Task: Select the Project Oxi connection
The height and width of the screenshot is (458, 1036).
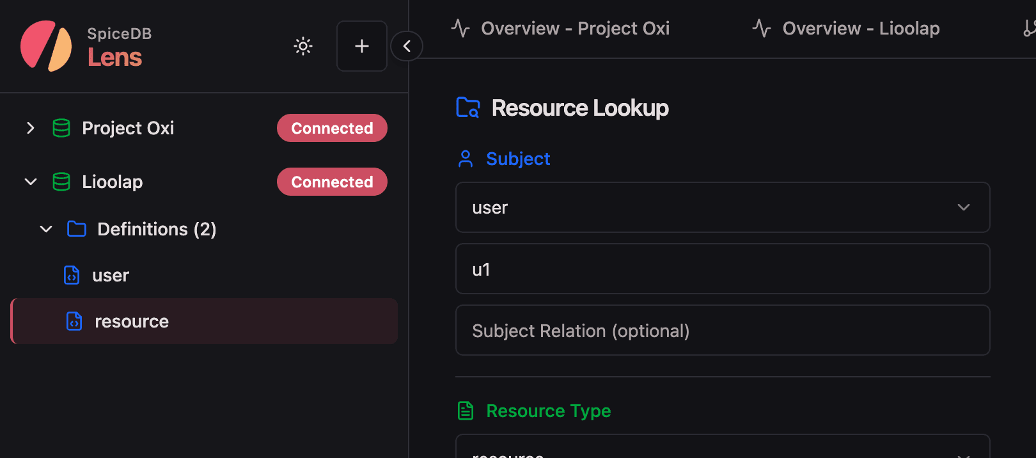Action: (128, 128)
